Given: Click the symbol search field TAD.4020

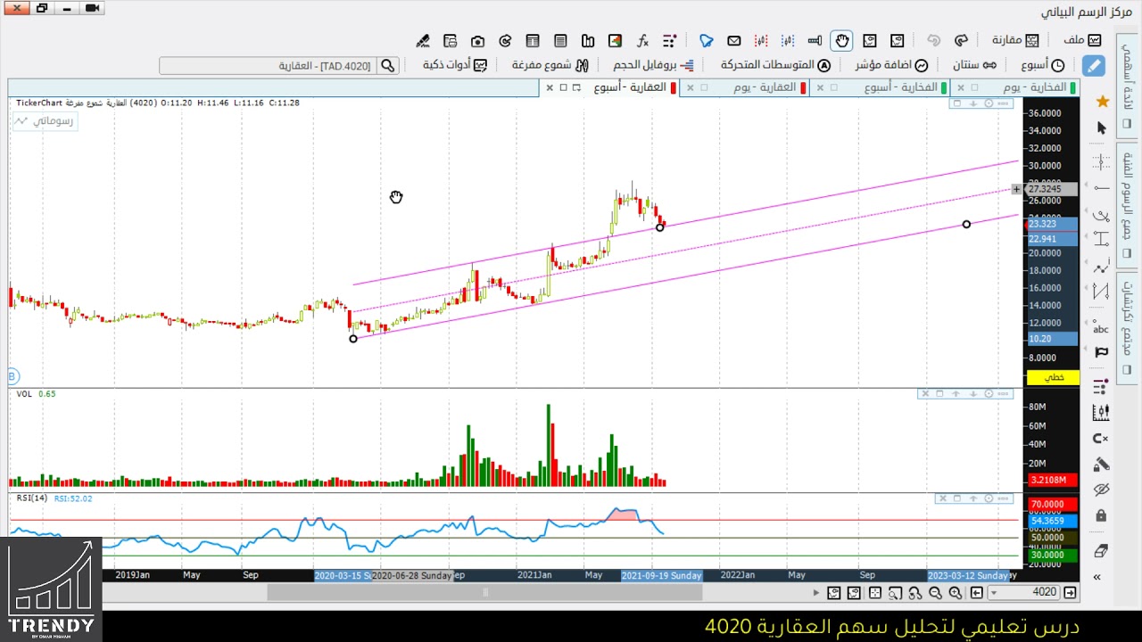Looking at the screenshot, I should pos(268,66).
